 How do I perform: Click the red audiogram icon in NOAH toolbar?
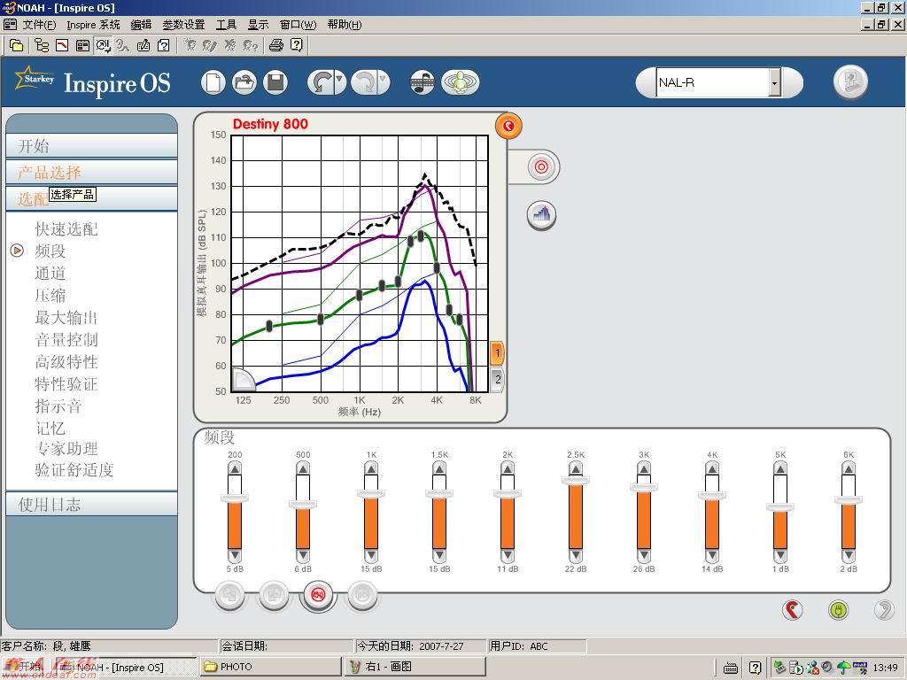point(62,45)
